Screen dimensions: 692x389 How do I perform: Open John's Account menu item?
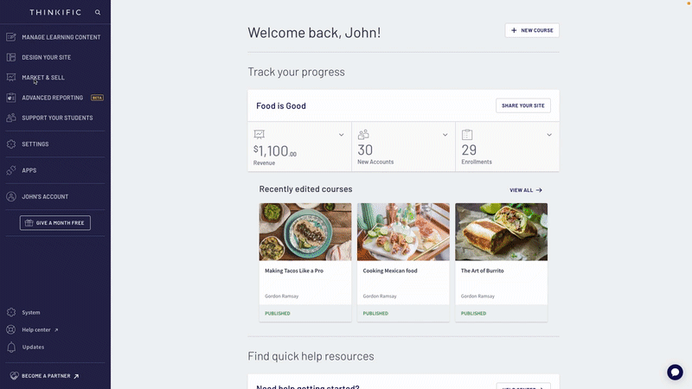click(x=45, y=197)
